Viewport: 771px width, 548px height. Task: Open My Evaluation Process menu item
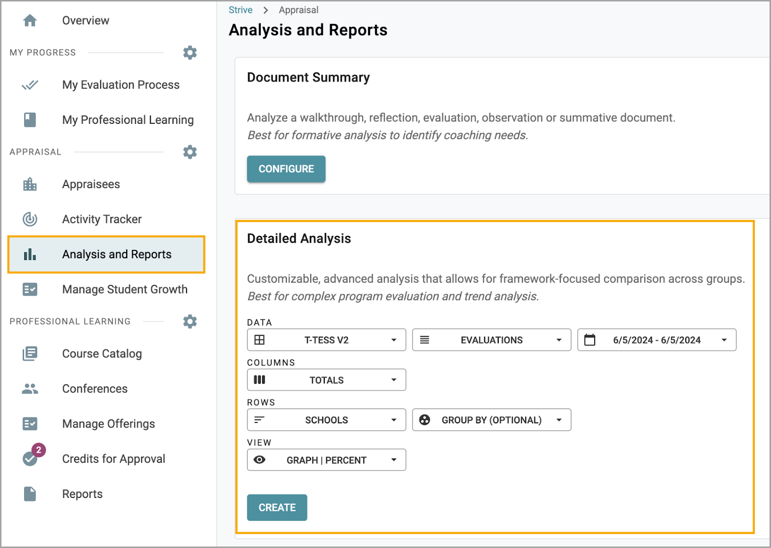point(121,85)
